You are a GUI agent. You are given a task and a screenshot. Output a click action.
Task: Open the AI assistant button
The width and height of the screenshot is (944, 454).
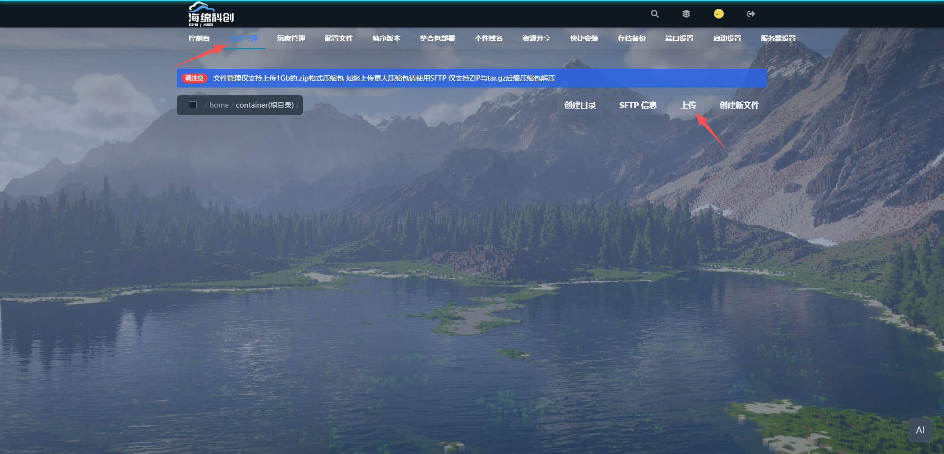[x=920, y=430]
